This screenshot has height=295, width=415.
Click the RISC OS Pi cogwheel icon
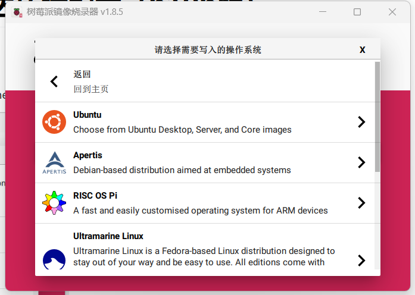click(x=54, y=203)
